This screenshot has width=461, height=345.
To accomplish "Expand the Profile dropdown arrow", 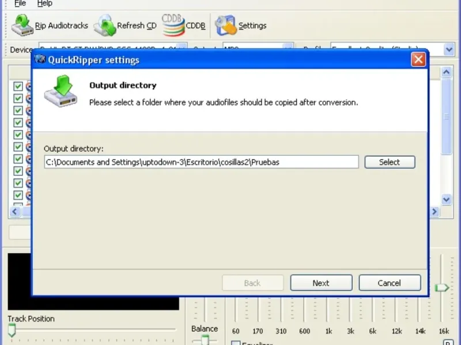I will 449,49.
